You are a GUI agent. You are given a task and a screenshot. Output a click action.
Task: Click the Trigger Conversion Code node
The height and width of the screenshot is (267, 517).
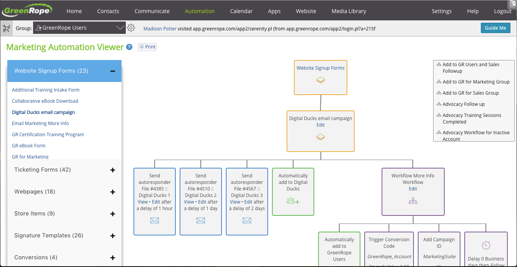389,249
